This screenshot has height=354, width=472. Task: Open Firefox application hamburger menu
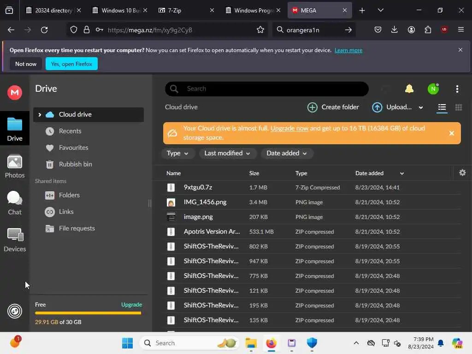point(460,29)
